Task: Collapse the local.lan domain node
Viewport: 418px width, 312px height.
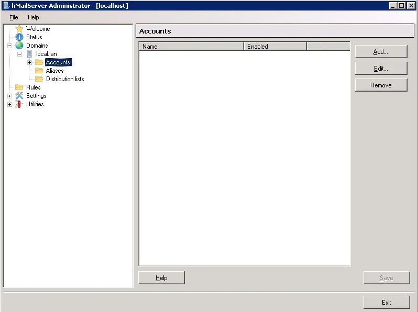Action: 19,54
